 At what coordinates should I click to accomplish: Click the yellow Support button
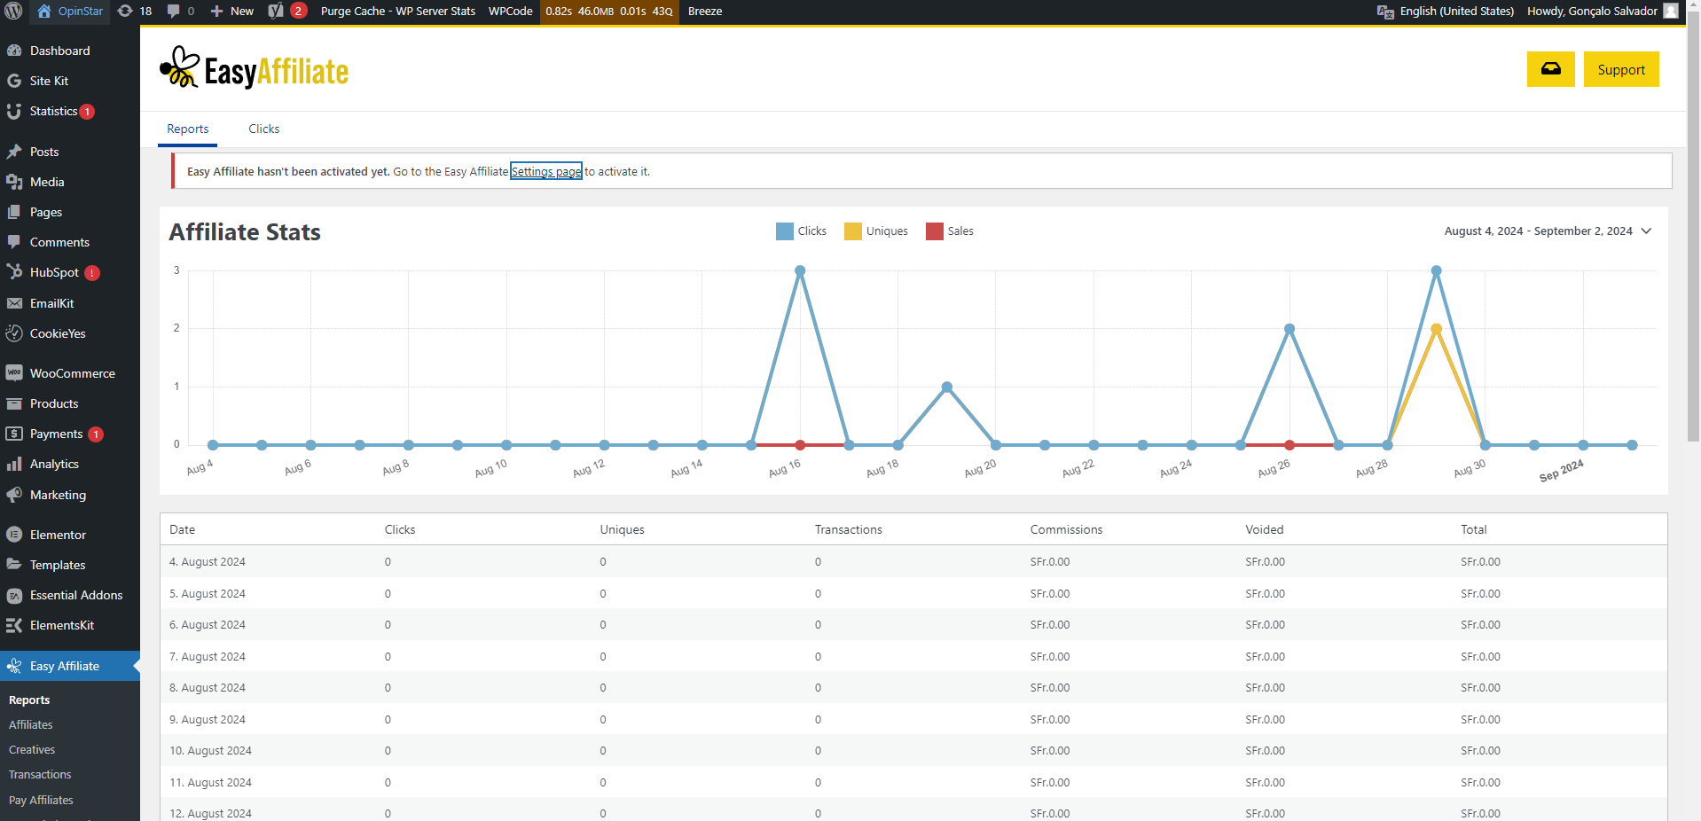pyautogui.click(x=1620, y=70)
